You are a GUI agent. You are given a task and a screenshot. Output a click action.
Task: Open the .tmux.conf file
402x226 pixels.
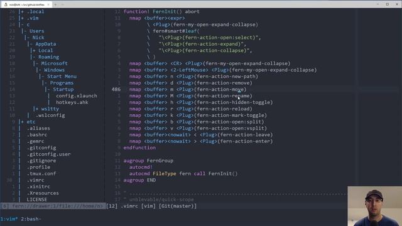click(x=41, y=173)
